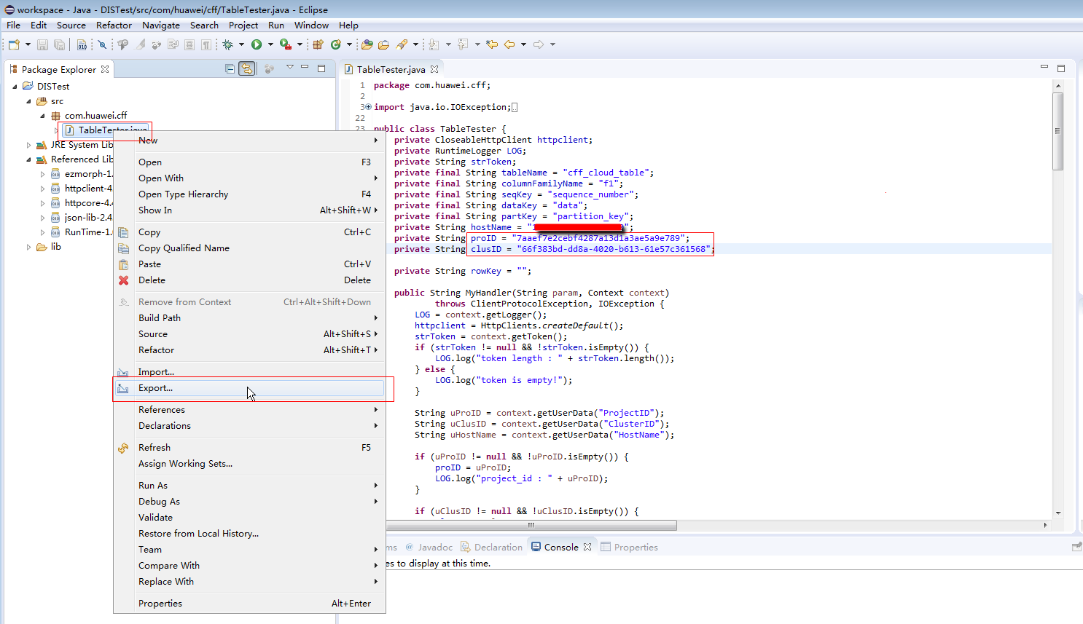
Task: Open the Refactor menu in menu bar
Action: pos(114,25)
